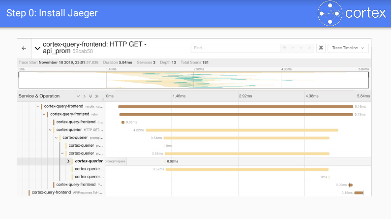The height and width of the screenshot is (219, 391).
Task: Click the back arrow in trace header
Action: coord(24,48)
